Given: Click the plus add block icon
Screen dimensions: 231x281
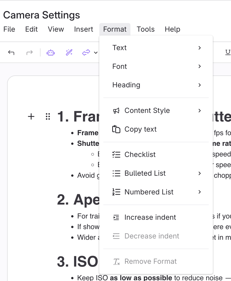Looking at the screenshot, I should click(31, 116).
